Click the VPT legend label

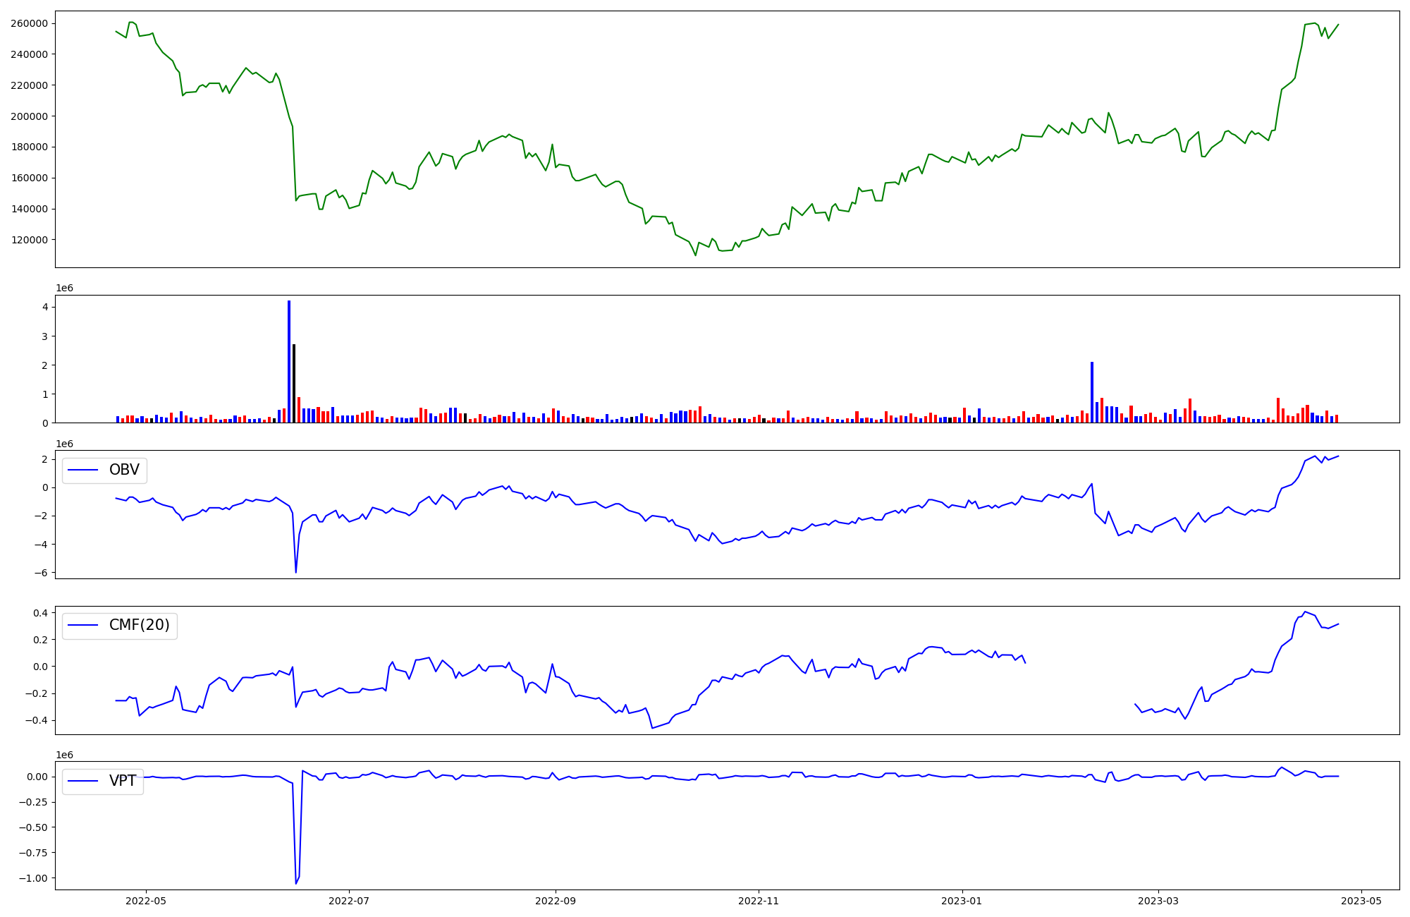tap(123, 781)
